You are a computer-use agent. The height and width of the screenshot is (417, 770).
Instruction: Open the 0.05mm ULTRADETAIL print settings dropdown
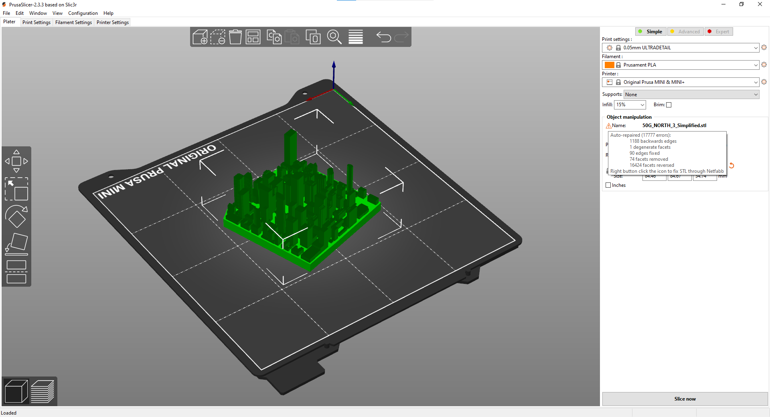[681, 48]
